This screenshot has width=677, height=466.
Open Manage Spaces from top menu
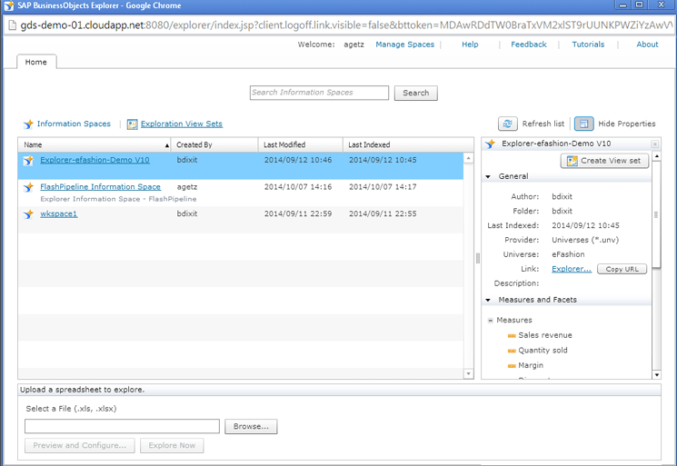click(404, 45)
